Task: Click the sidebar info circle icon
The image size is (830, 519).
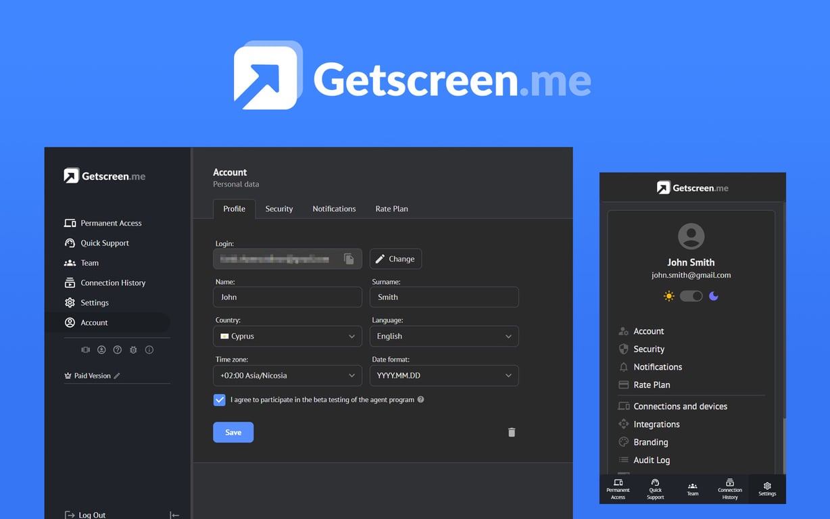Action: point(149,350)
